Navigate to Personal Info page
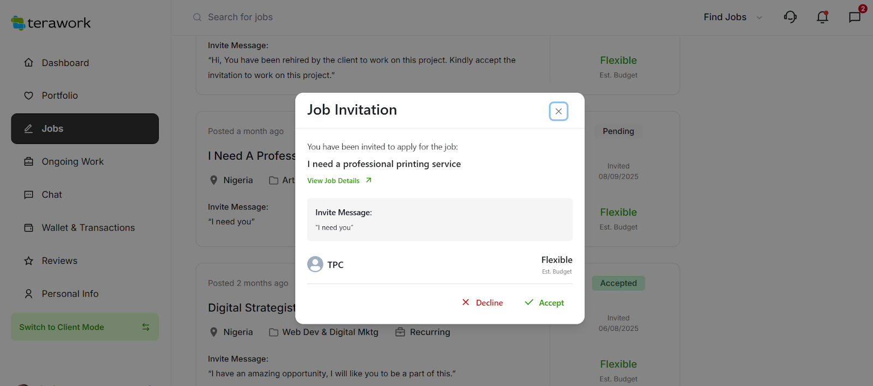 pyautogui.click(x=70, y=294)
